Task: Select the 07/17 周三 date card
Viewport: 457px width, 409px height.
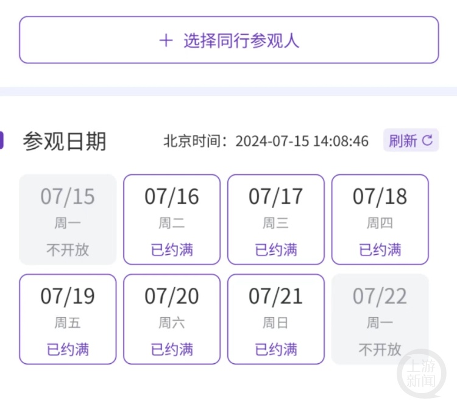Action: 276,219
